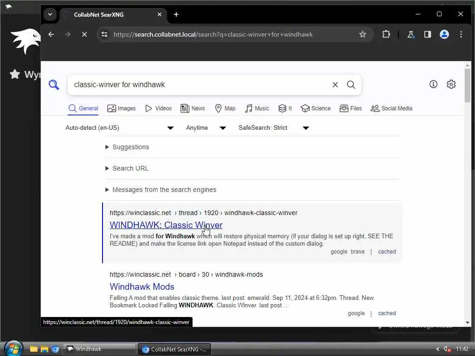Click the scrollbar down arrow

[x=468, y=323]
